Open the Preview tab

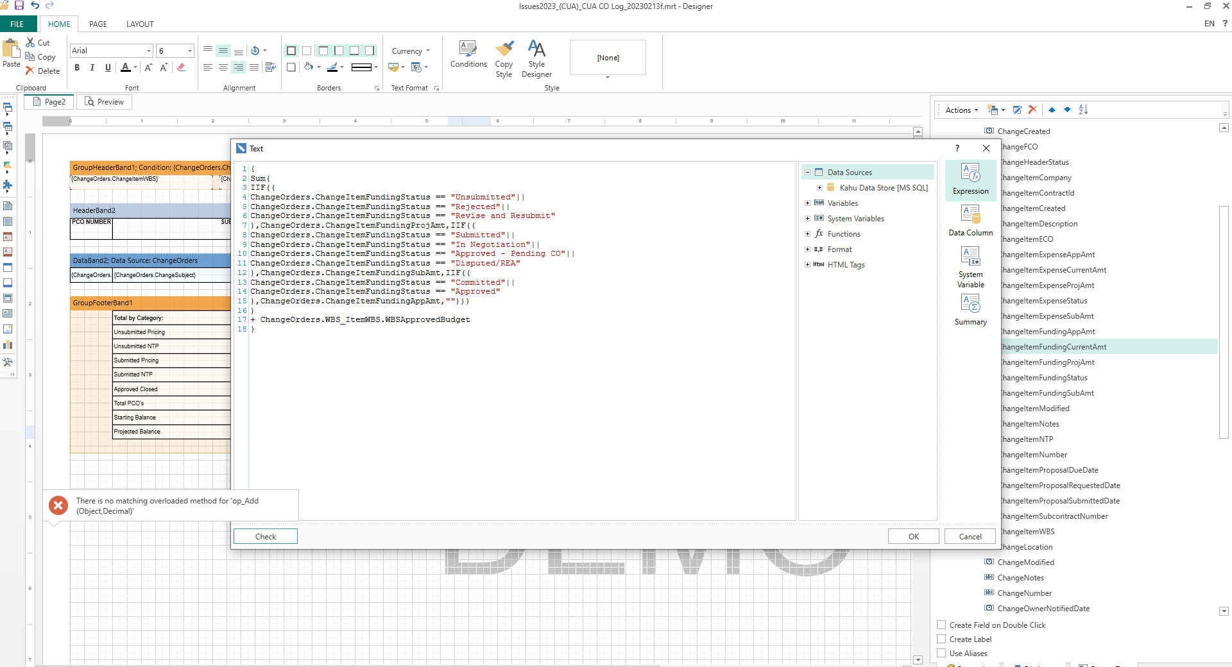[104, 101]
